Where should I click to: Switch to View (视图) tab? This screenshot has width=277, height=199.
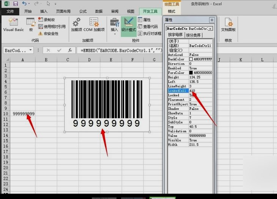pyautogui.click(x=131, y=11)
